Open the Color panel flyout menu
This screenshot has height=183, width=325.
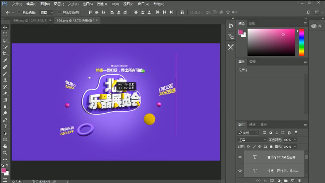pyautogui.click(x=305, y=23)
